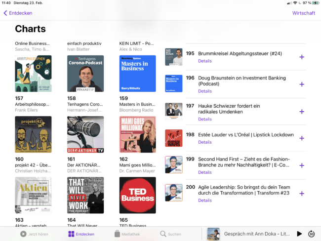
Task: Open einfach produktiv podcast title
Action: pos(84,43)
